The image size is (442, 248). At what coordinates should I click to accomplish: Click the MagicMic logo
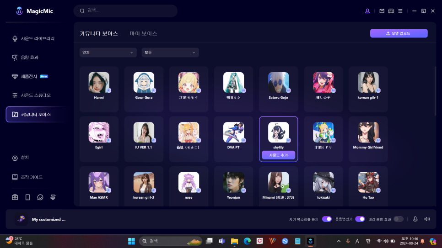[x=34, y=11]
